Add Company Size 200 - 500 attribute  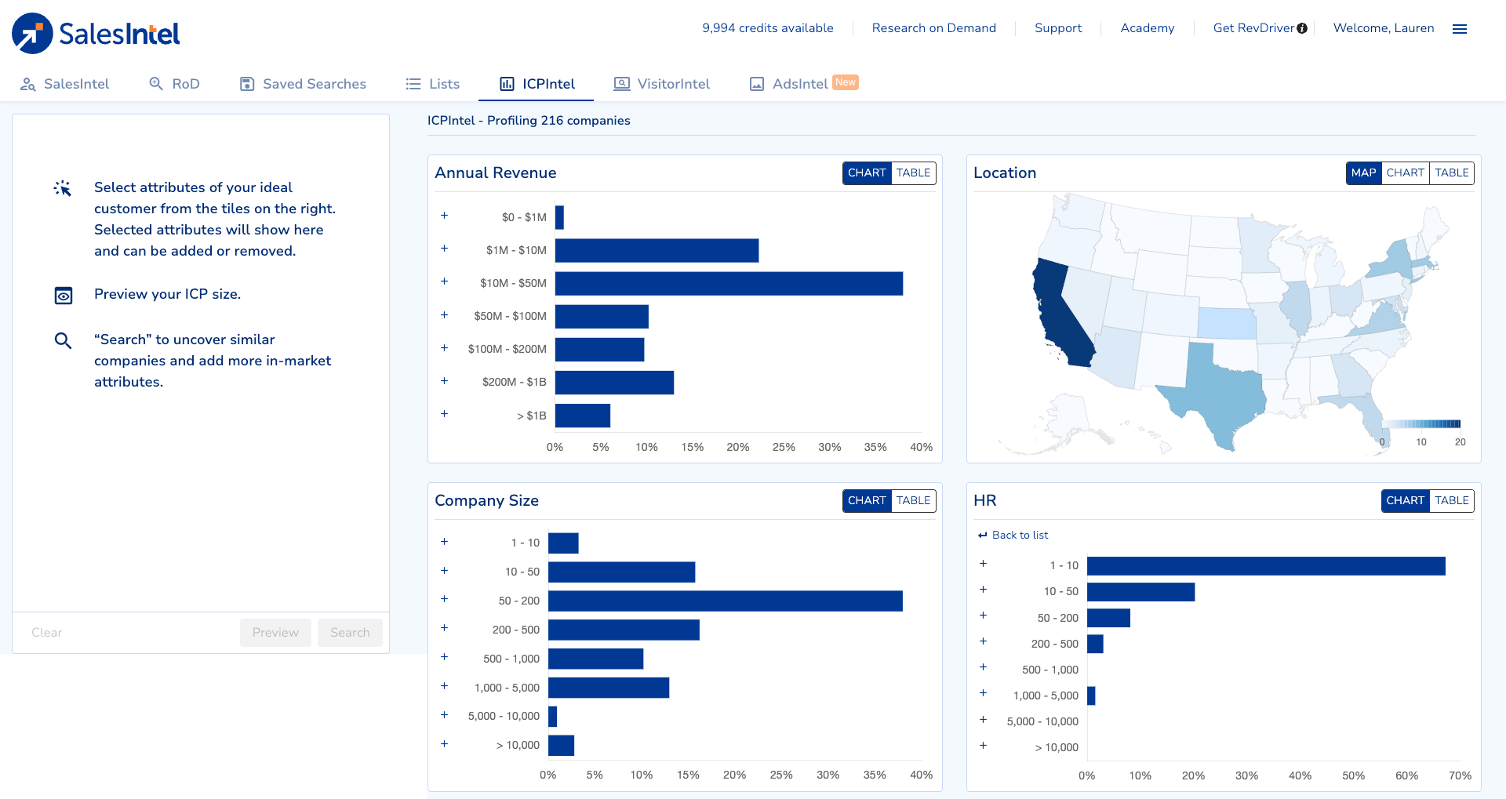point(445,627)
